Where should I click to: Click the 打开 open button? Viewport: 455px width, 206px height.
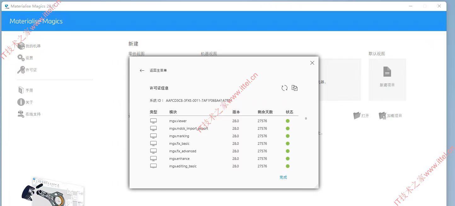click(361, 116)
